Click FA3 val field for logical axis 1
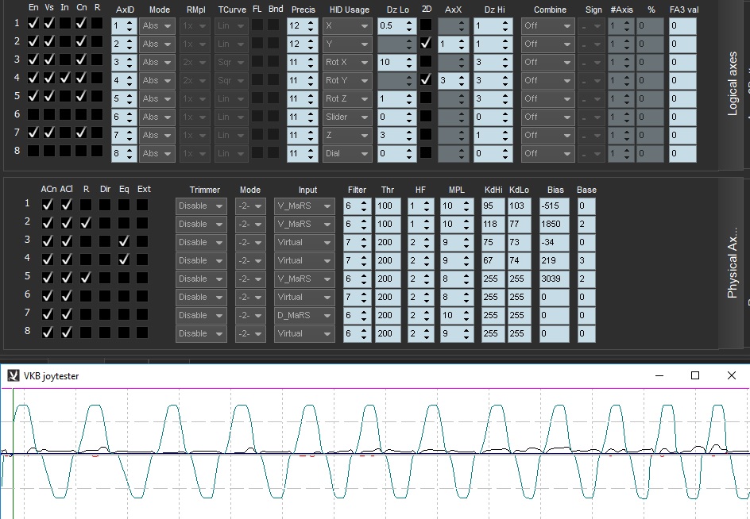The height and width of the screenshot is (519, 750). (682, 26)
